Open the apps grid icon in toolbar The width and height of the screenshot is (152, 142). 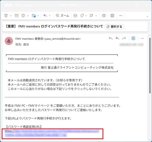coord(112,15)
